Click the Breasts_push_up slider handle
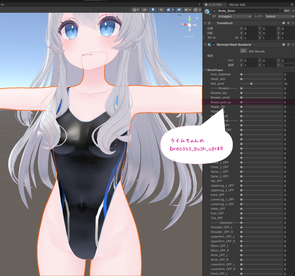 pos(241,102)
